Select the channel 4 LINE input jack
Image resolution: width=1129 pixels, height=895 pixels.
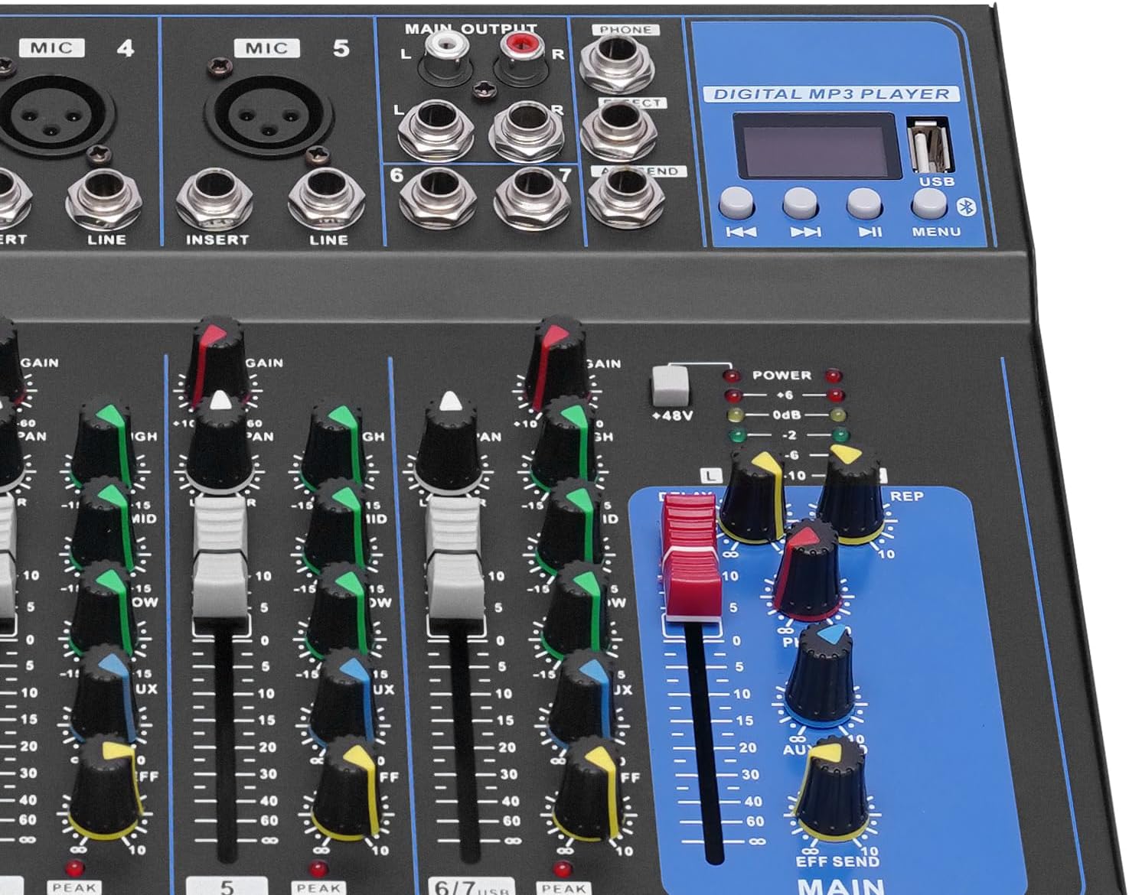[104, 198]
